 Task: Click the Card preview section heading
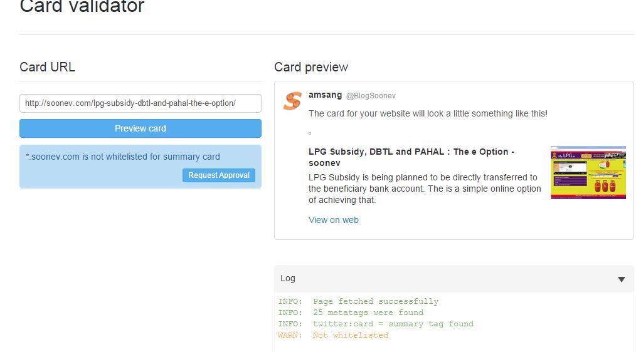pos(311,67)
